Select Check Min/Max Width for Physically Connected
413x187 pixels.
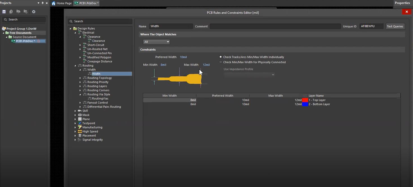click(x=221, y=62)
